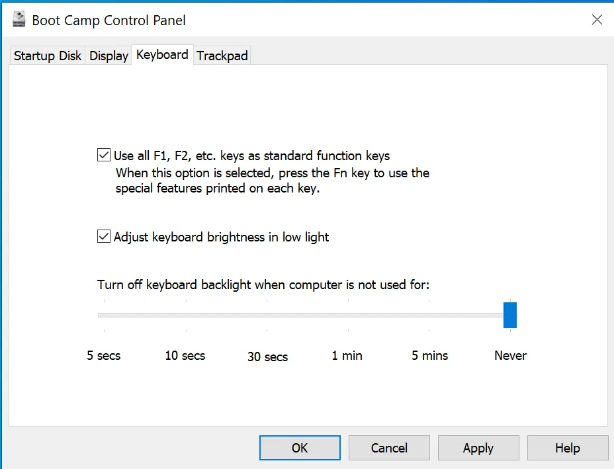Screen dimensions: 614x469
Task: Click the Boot Camp icon in title bar
Action: coord(19,20)
